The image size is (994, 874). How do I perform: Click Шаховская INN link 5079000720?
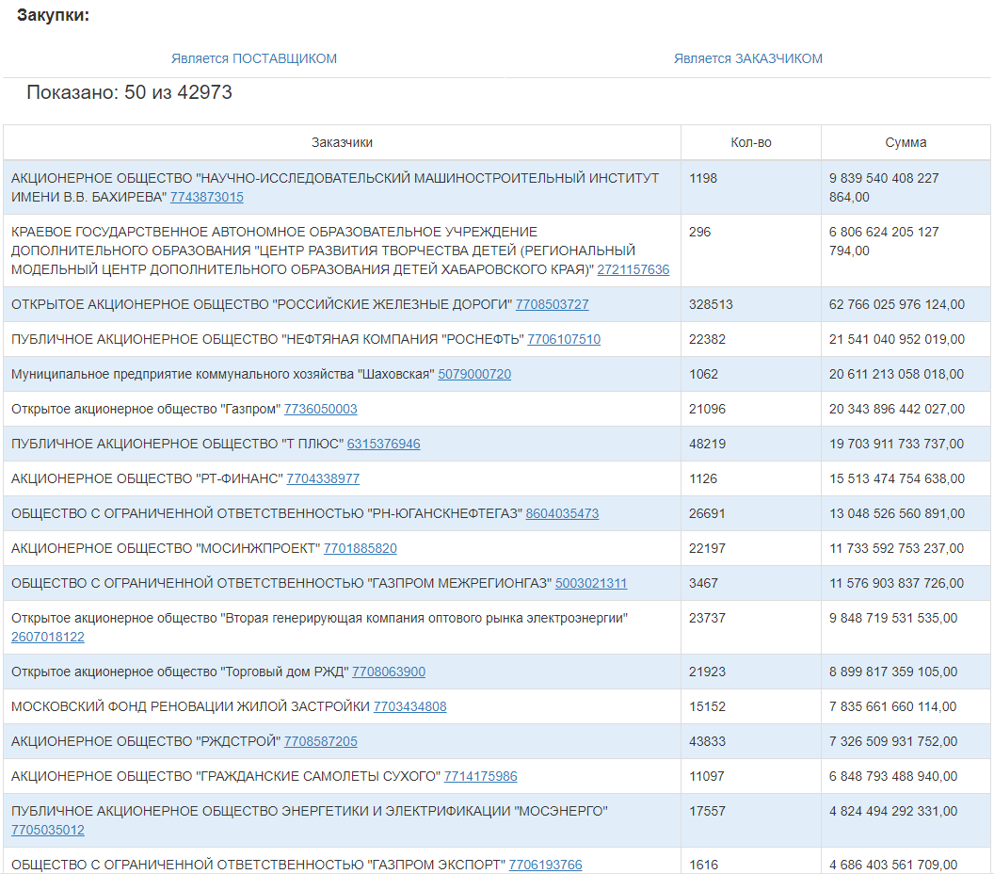pos(474,375)
